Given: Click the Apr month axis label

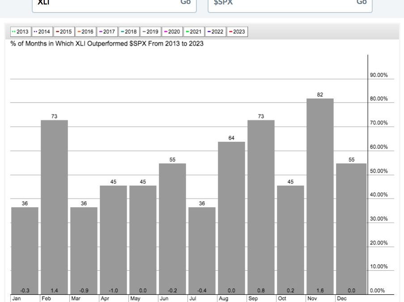Looking at the screenshot, I should (105, 298).
